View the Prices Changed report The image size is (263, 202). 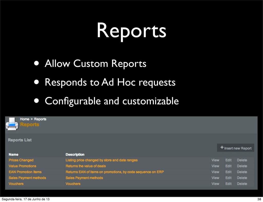(215, 160)
